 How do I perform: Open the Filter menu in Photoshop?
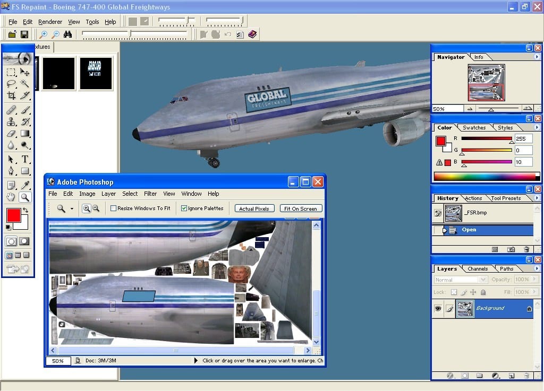[150, 194]
